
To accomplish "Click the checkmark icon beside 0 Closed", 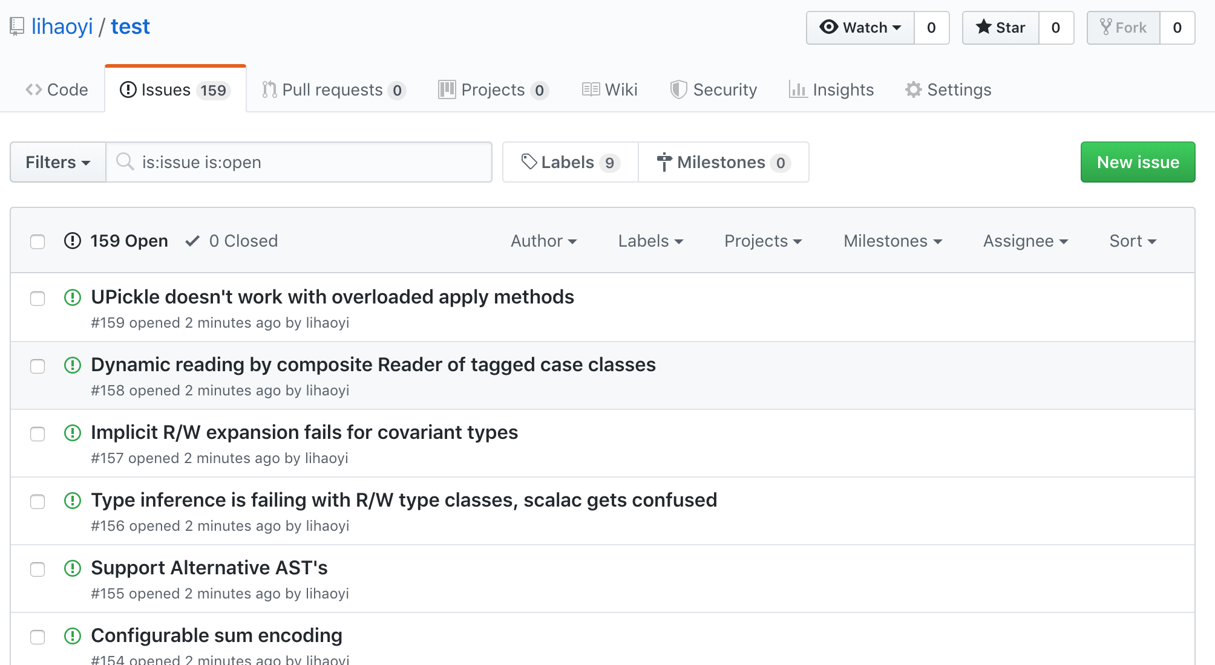I will [192, 241].
